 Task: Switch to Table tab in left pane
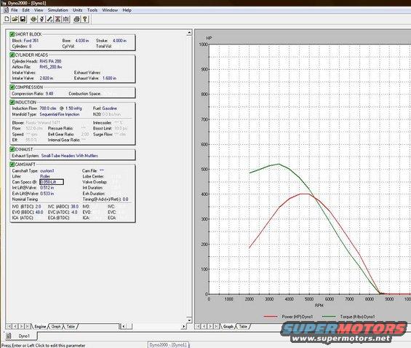coord(71,326)
